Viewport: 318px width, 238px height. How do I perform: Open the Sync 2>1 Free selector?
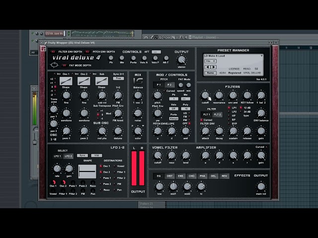[118, 78]
